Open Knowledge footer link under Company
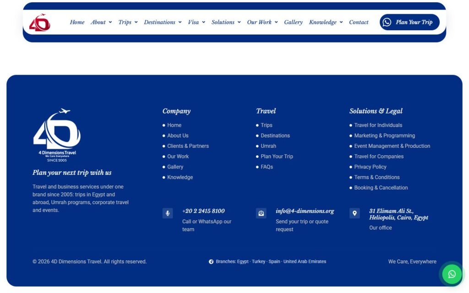469x293 pixels. click(180, 178)
